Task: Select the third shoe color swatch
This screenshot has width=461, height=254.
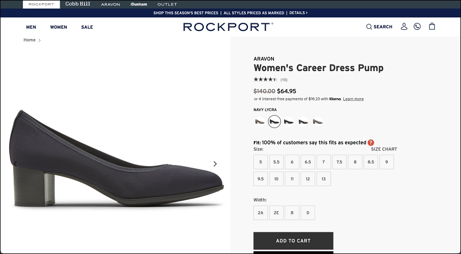Action: [x=289, y=121]
